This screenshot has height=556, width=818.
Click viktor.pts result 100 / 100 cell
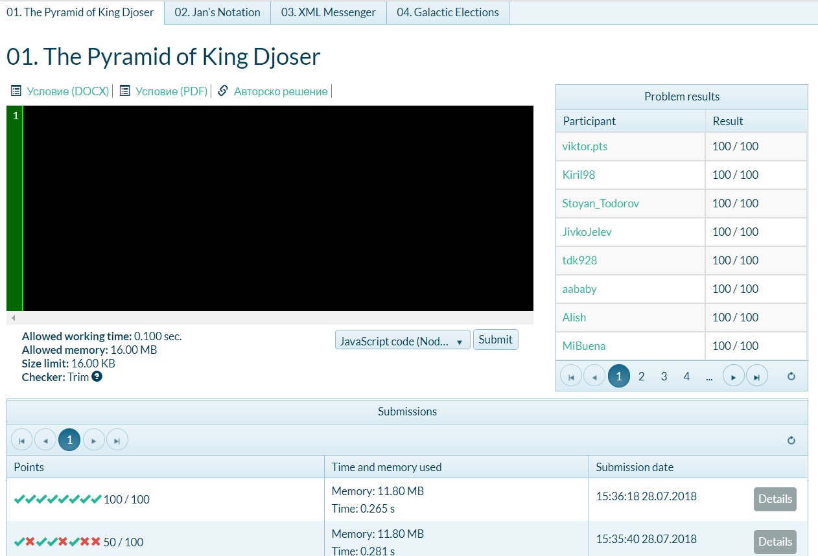pos(756,146)
